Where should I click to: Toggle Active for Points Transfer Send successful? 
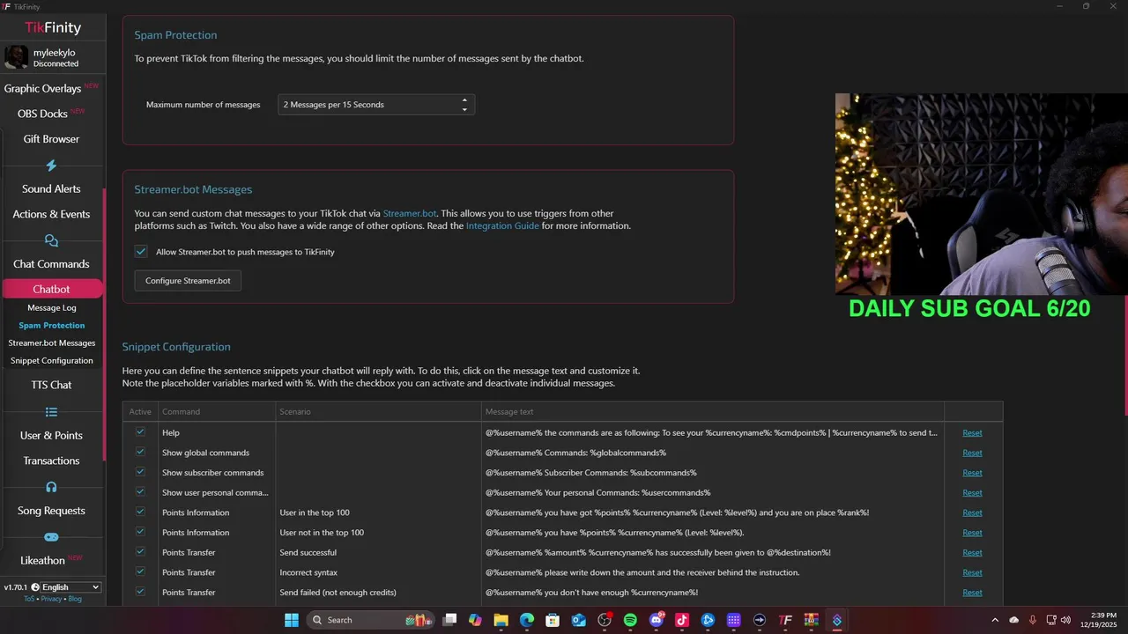(x=140, y=552)
